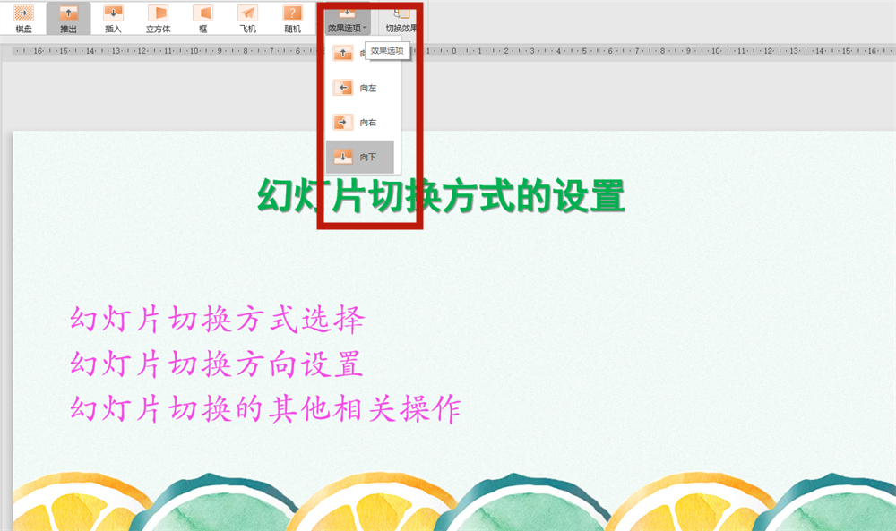Choose the 立方体 cube transition

pos(158,18)
